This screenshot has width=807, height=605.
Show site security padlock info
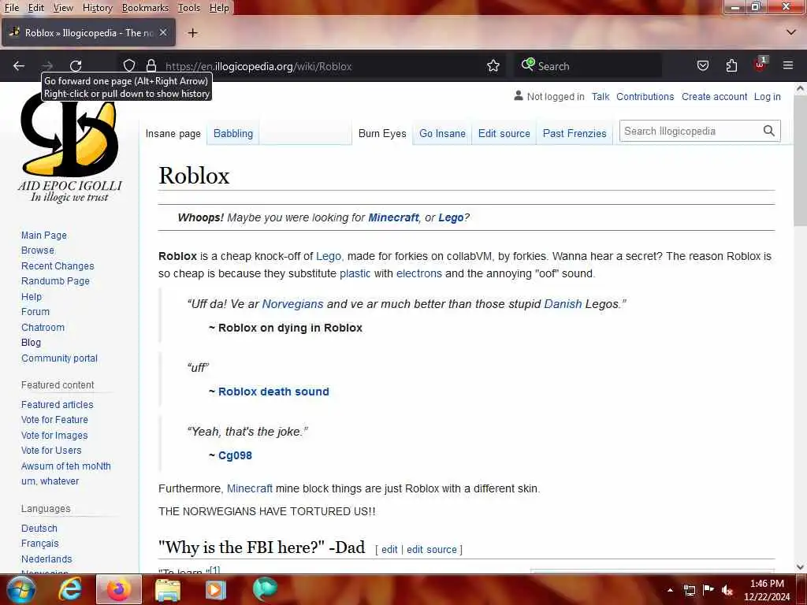click(151, 66)
